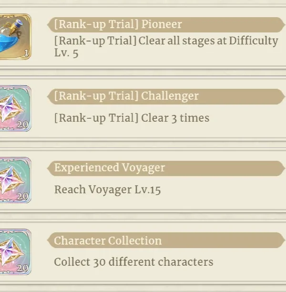Open the [Rank-up Trial] Challenger title banner
The image size is (286, 292).
[x=166, y=96]
